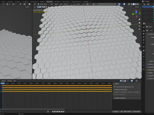Open the Marker menu in dope sheet
Viewport: 154px width, 115px height.
[4, 81]
